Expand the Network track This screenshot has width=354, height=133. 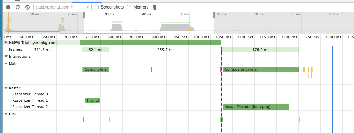6,42
